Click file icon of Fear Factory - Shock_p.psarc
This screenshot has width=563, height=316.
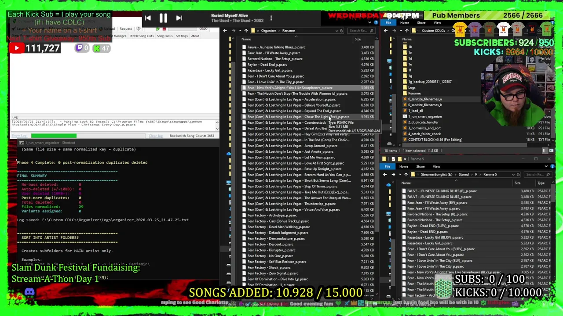[245, 267]
